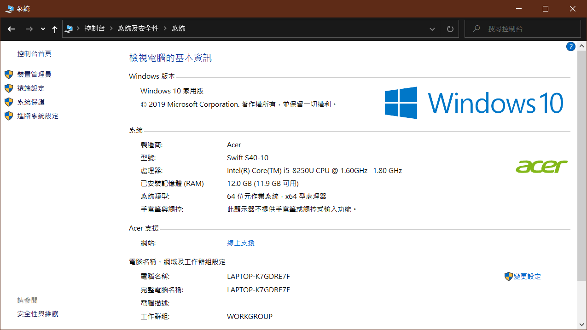Viewport: 587px width, 330px height.
Task: Select 系統及安全性 in the breadcrumb
Action: tap(138, 29)
